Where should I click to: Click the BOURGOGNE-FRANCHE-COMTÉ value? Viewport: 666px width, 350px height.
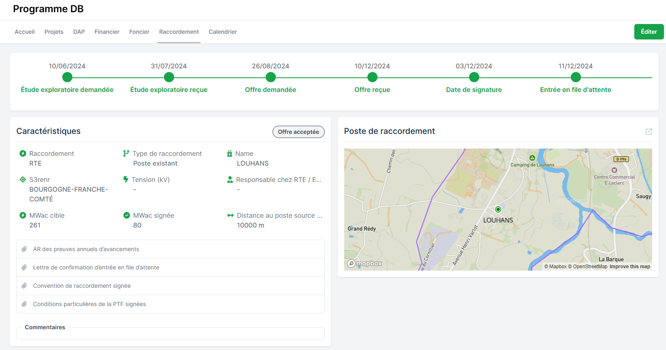68,194
